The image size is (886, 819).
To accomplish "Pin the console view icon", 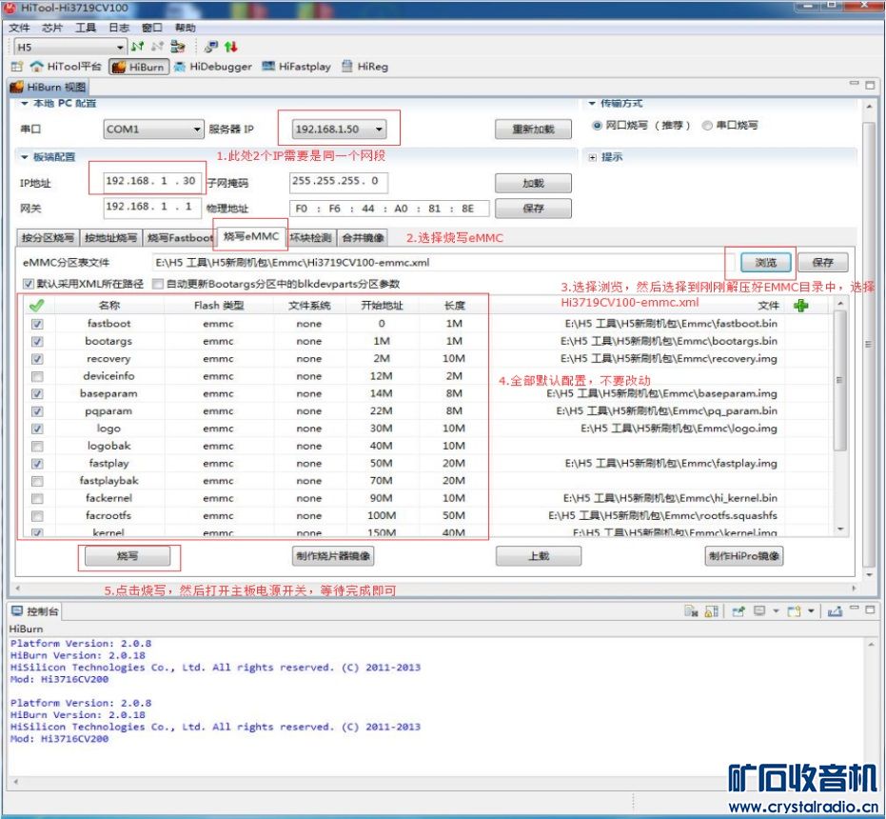I will click(x=738, y=610).
